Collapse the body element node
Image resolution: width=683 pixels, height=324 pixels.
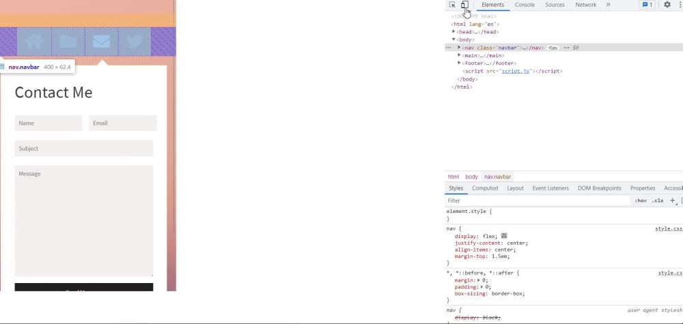454,40
